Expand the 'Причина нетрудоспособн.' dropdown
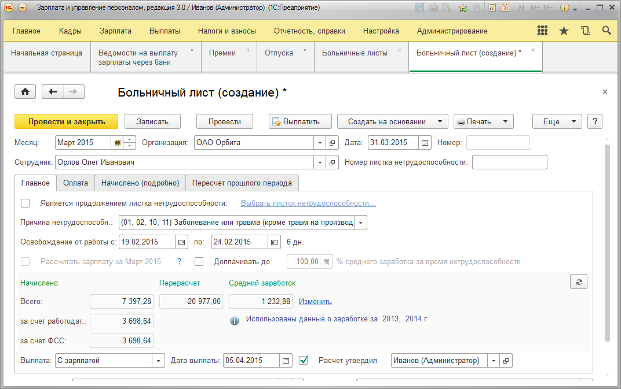Viewport: 621px width, 389px height. pyautogui.click(x=361, y=223)
